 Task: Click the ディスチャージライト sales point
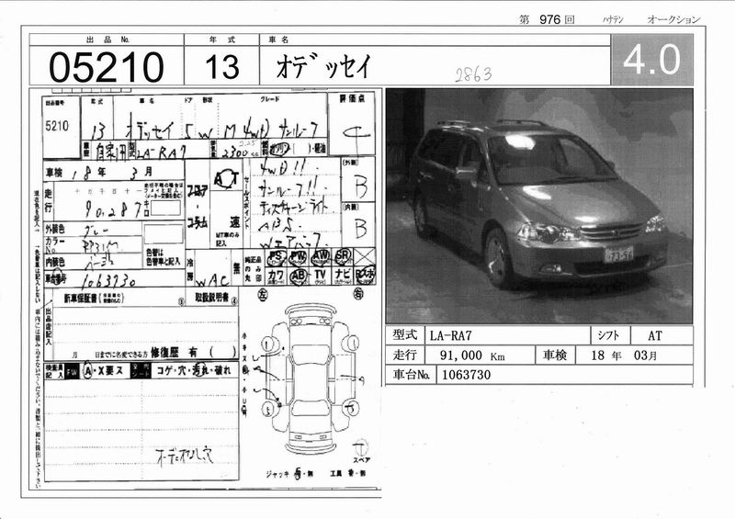tap(294, 206)
